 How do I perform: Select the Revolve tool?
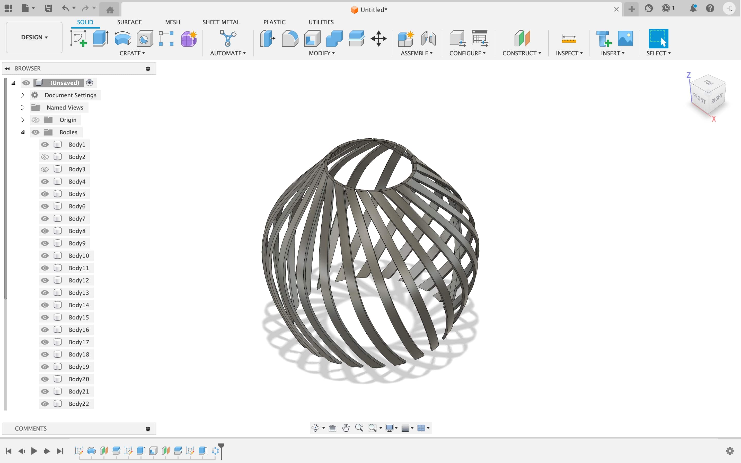(123, 39)
